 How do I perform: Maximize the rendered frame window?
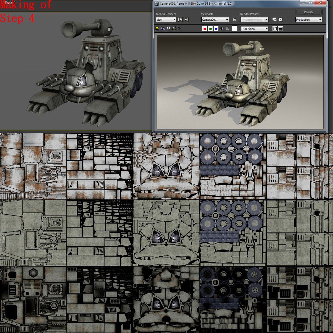point(310,3)
